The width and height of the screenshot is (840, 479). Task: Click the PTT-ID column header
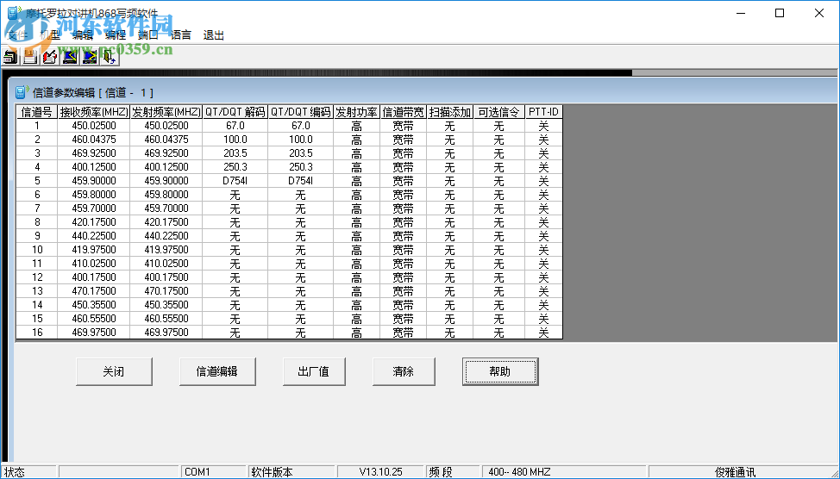click(543, 112)
